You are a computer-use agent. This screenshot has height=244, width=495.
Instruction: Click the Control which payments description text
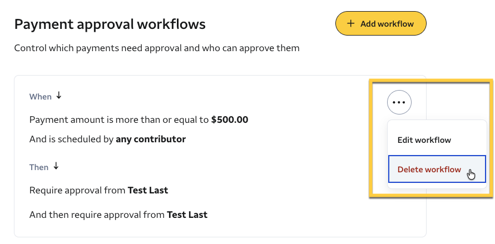pyautogui.click(x=157, y=48)
